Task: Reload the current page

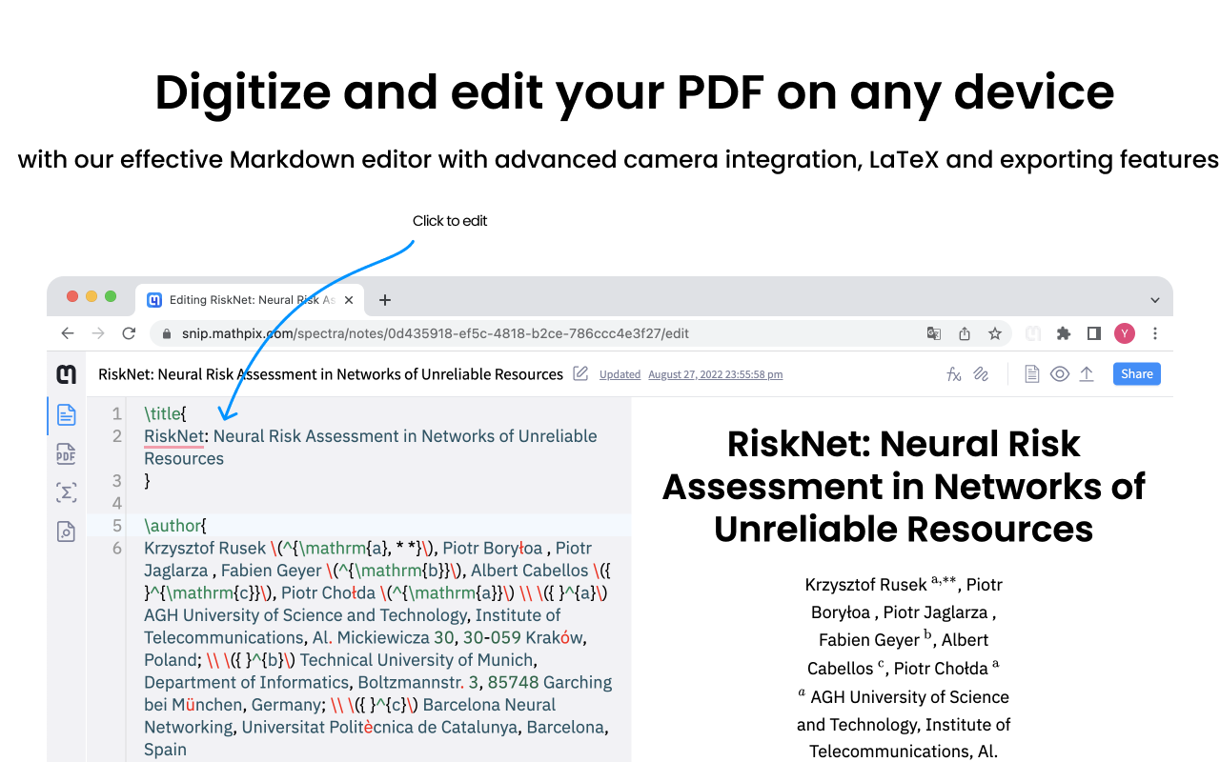Action: [129, 333]
